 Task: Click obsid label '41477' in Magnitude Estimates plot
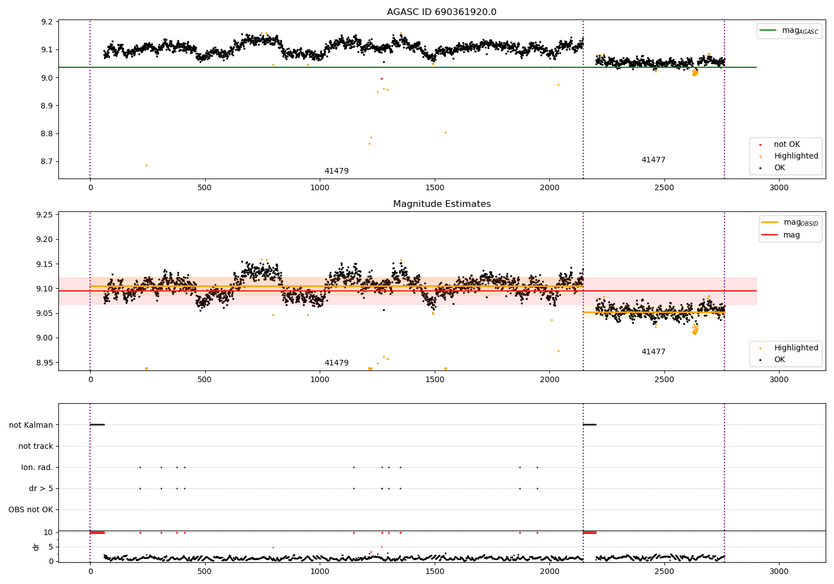tap(653, 352)
